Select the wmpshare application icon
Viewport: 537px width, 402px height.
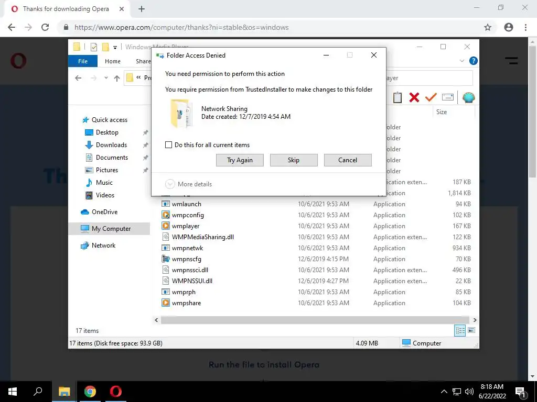[166, 303]
